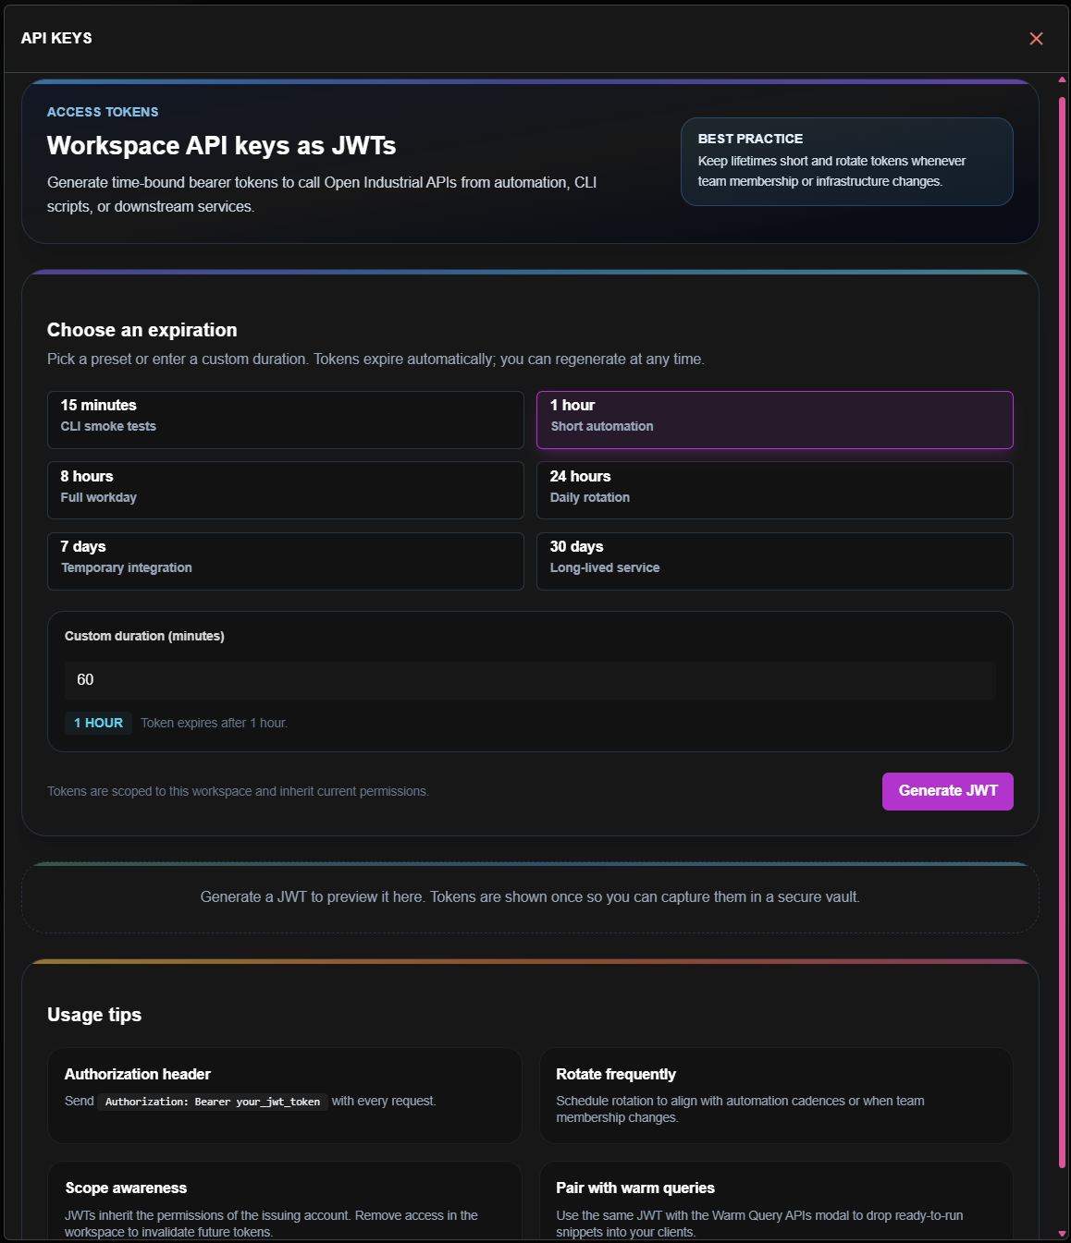Click the 1 HOUR duration badge
The height and width of the screenshot is (1243, 1071).
point(98,723)
